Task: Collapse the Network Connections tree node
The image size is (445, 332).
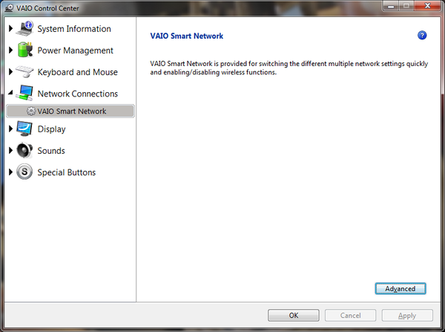Action: click(x=10, y=94)
